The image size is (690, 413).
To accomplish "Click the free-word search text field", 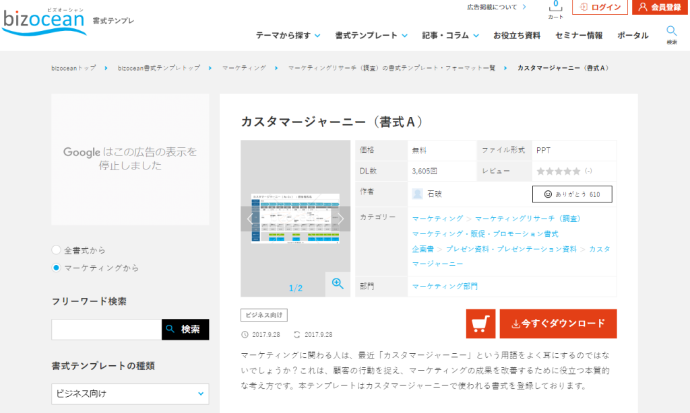I will click(106, 330).
